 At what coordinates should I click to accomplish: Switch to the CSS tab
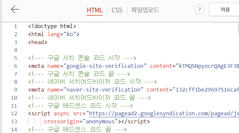(x=117, y=10)
